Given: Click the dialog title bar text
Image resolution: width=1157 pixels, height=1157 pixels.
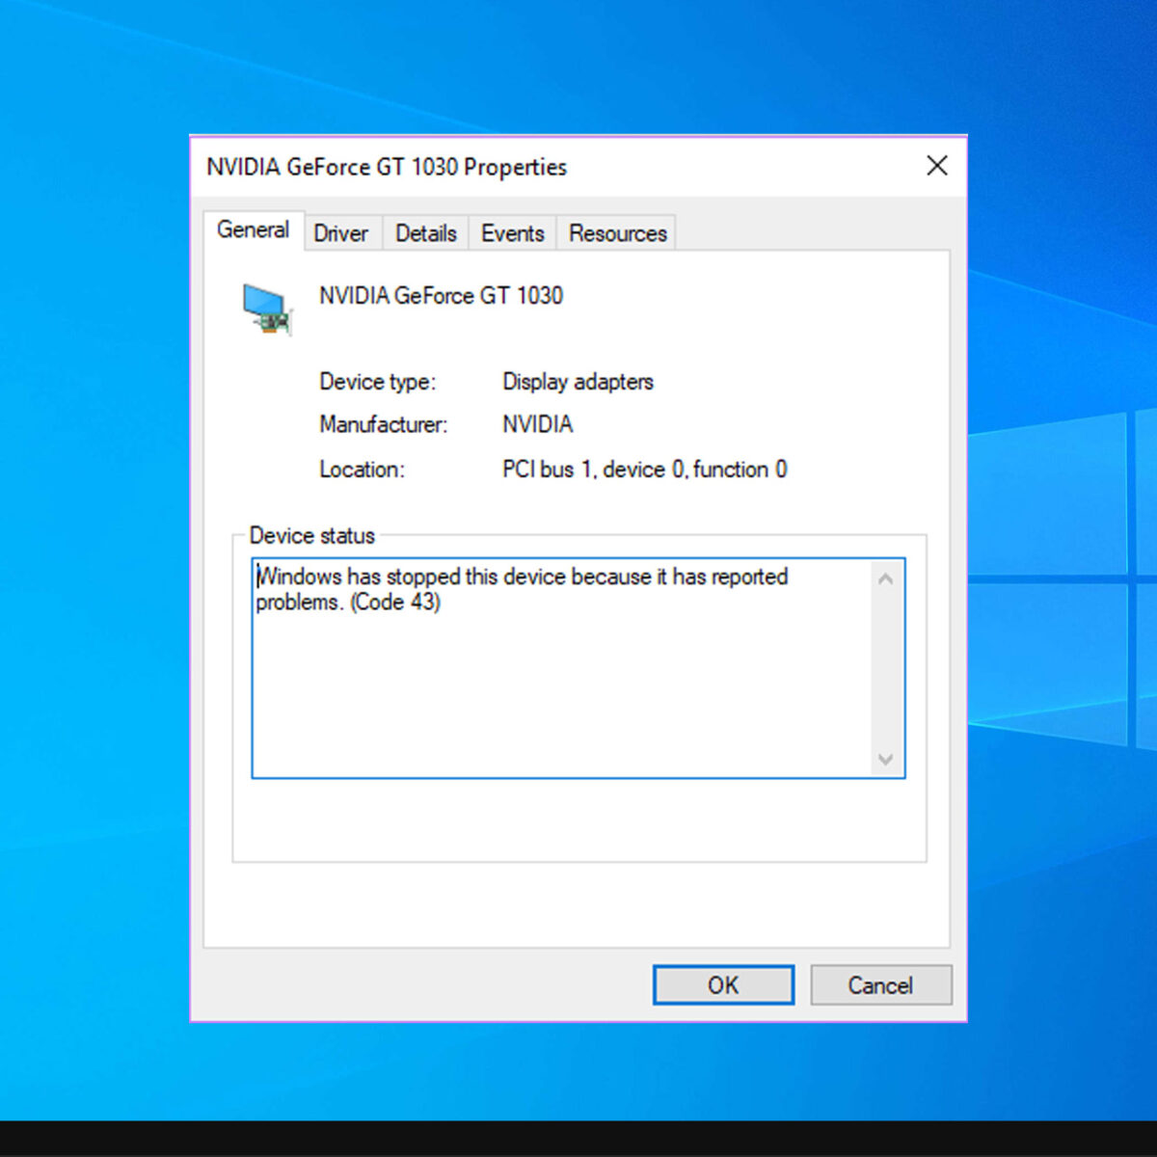Looking at the screenshot, I should click(387, 167).
